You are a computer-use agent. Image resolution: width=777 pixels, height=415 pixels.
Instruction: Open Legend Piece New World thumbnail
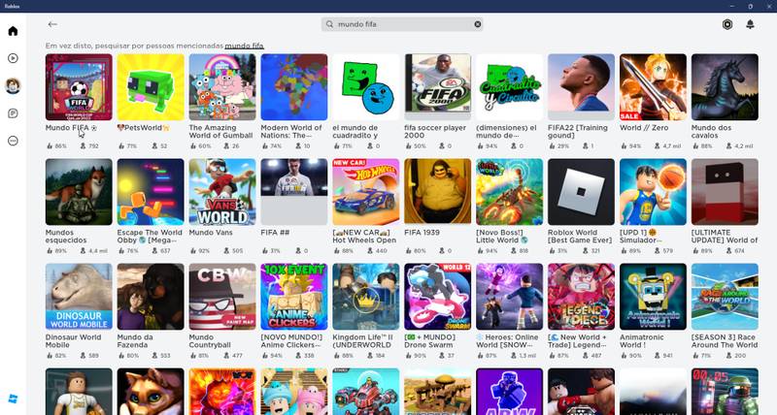pyautogui.click(x=581, y=297)
